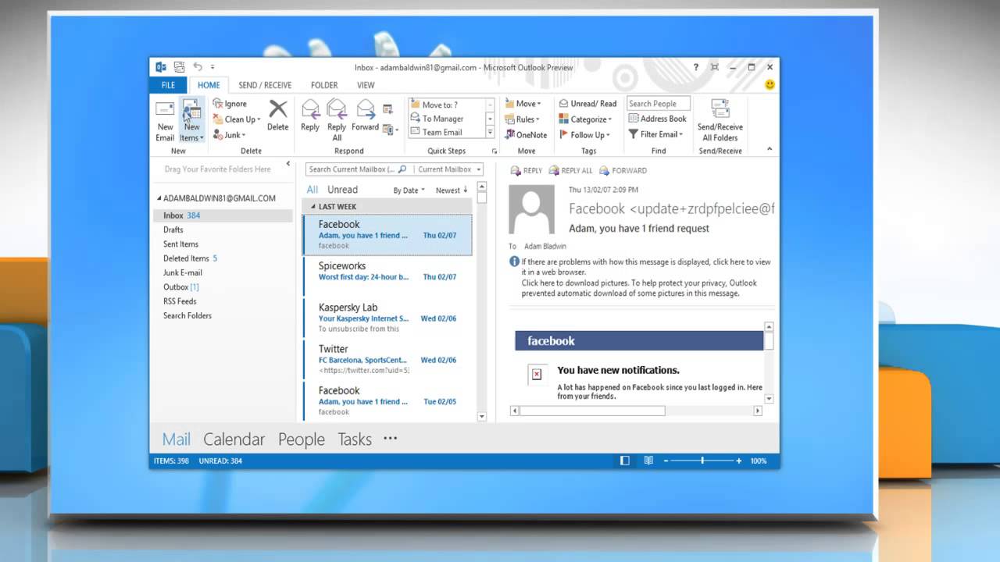1000x562 pixels.
Task: Open the Address Book
Action: 657,119
